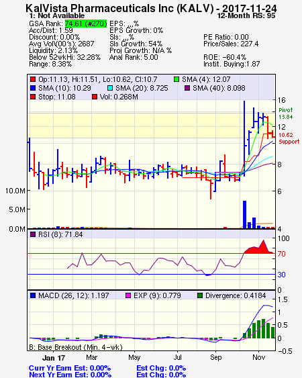
Task: Click the Avg Vol(00's): 2687 text
Action: [x=62, y=44]
